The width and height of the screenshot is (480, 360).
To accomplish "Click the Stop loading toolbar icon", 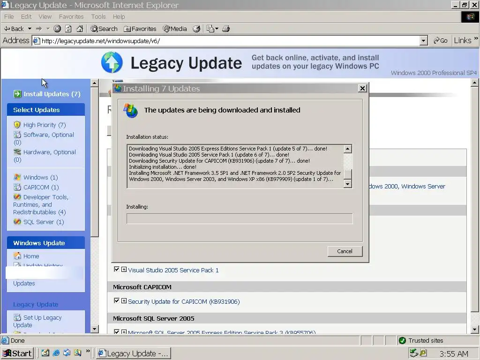I will tap(57, 29).
